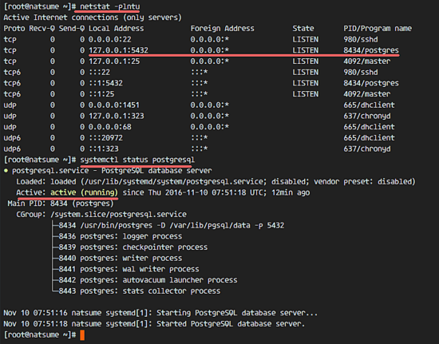The image size is (439, 344).
Task: Click the 'Local Address' column header
Action: pos(117,28)
